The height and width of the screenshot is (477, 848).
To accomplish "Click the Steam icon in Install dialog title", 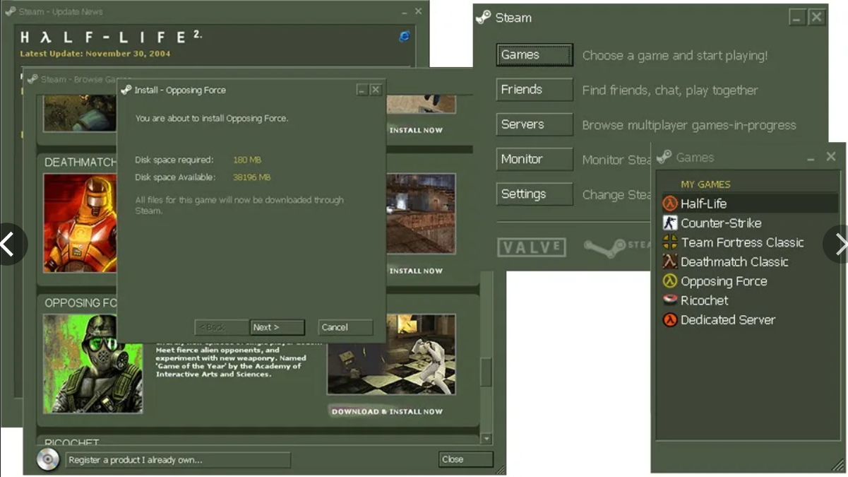I will 126,90.
